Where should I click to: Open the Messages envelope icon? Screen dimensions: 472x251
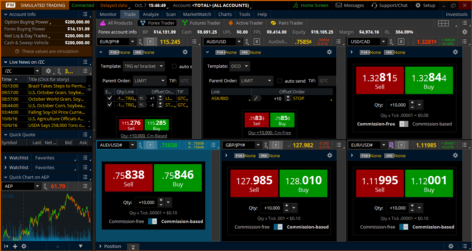click(339, 5)
